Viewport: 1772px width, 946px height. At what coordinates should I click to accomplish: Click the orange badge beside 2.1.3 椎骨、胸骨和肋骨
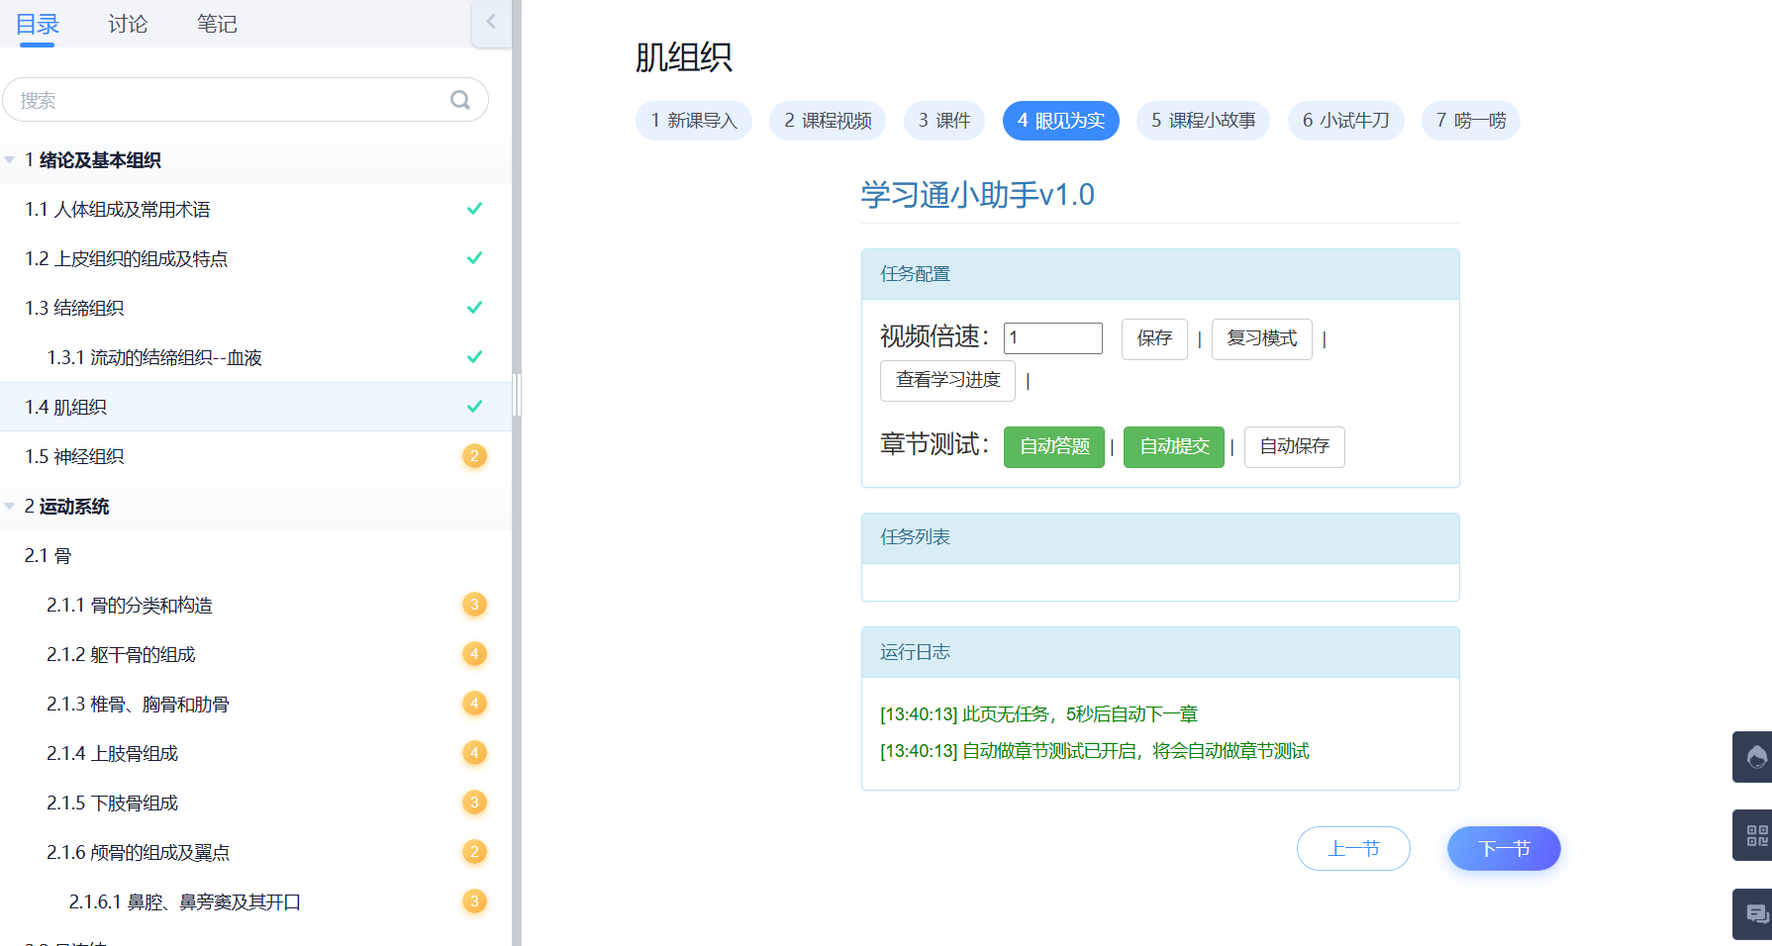pyautogui.click(x=474, y=704)
